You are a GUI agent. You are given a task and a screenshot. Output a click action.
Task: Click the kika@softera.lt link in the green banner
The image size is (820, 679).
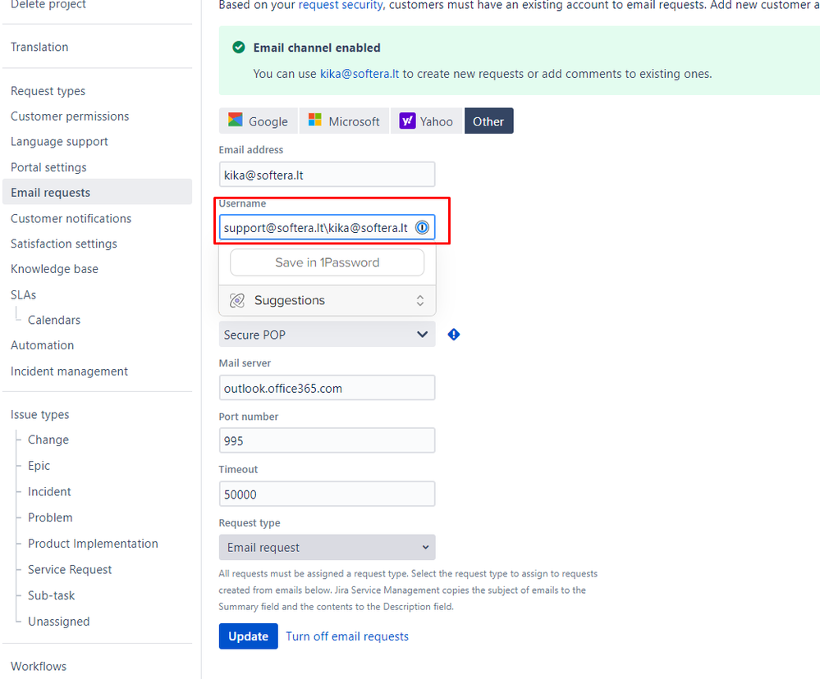pos(360,74)
